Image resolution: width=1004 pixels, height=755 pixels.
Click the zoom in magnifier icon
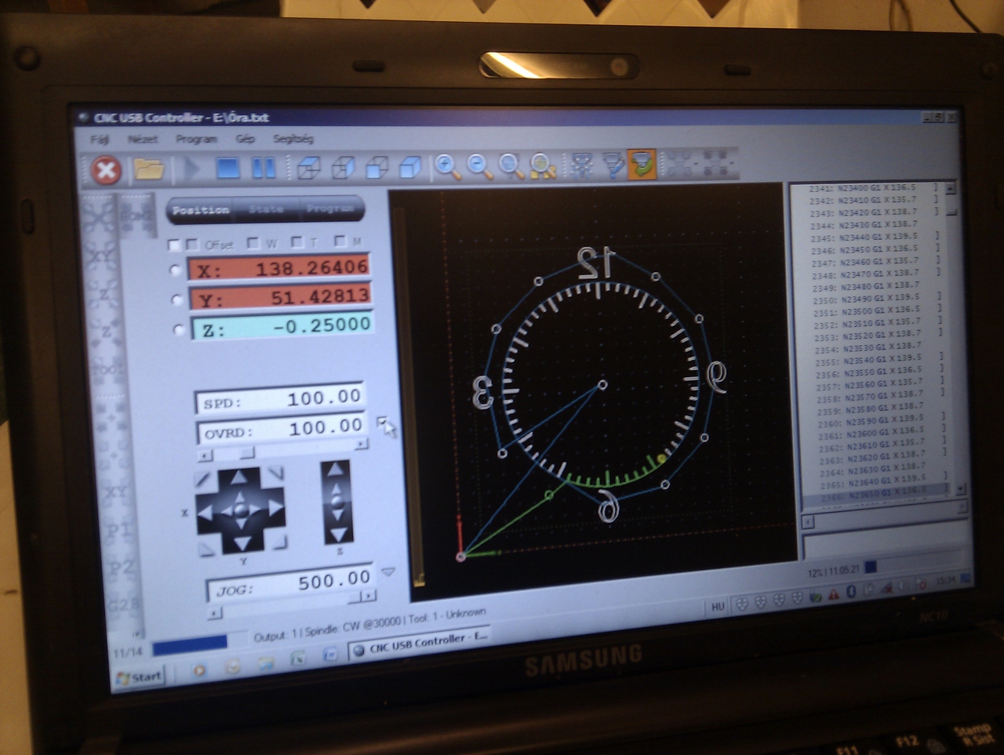point(448,165)
